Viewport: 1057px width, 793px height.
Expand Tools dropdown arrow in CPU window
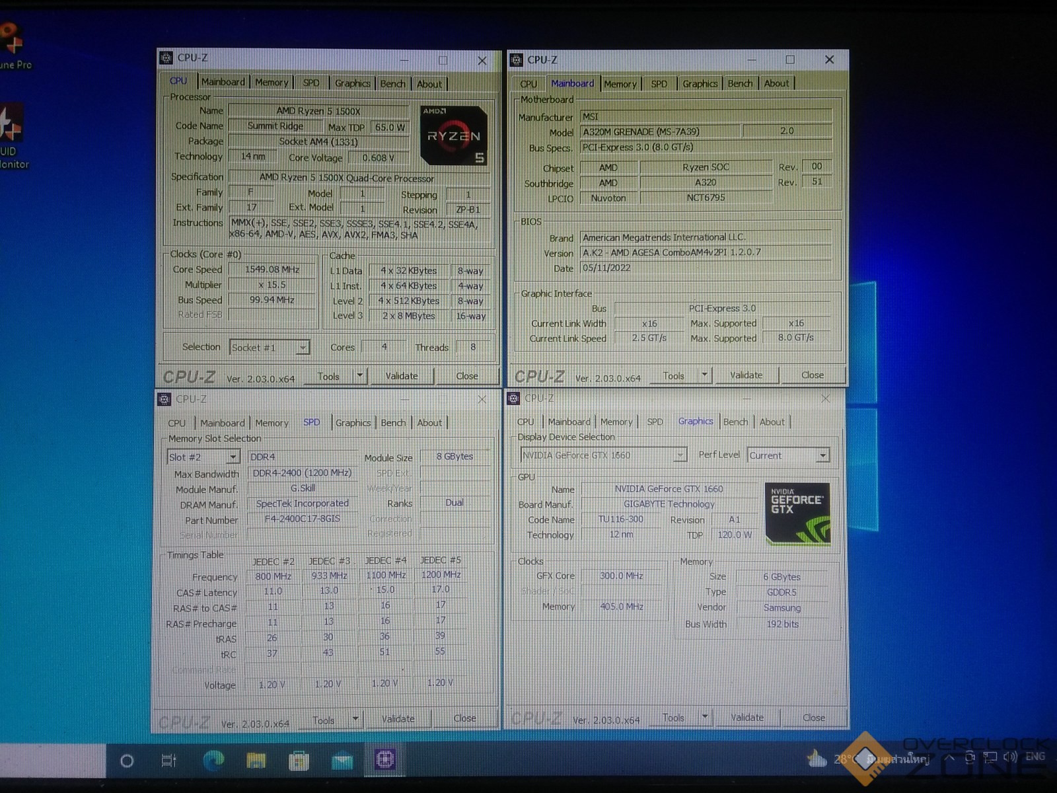[x=360, y=375]
